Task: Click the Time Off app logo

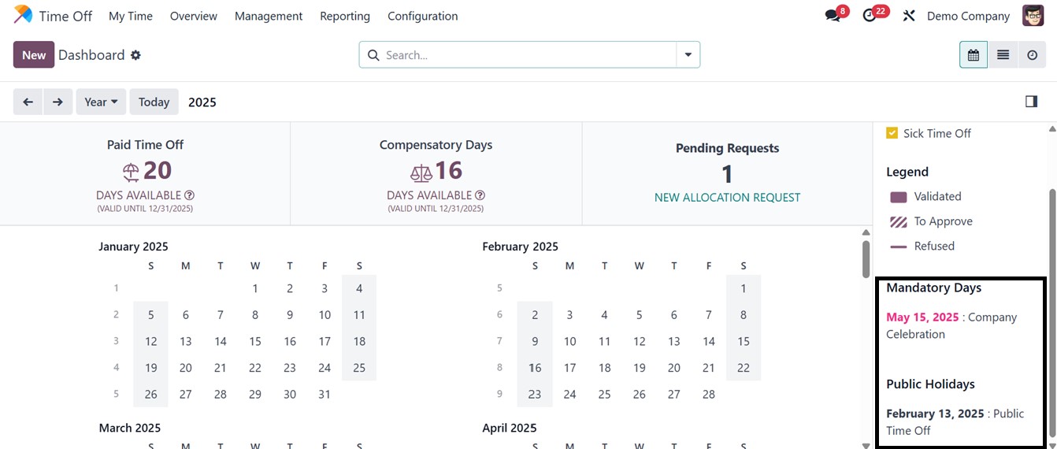Action: pyautogui.click(x=24, y=15)
